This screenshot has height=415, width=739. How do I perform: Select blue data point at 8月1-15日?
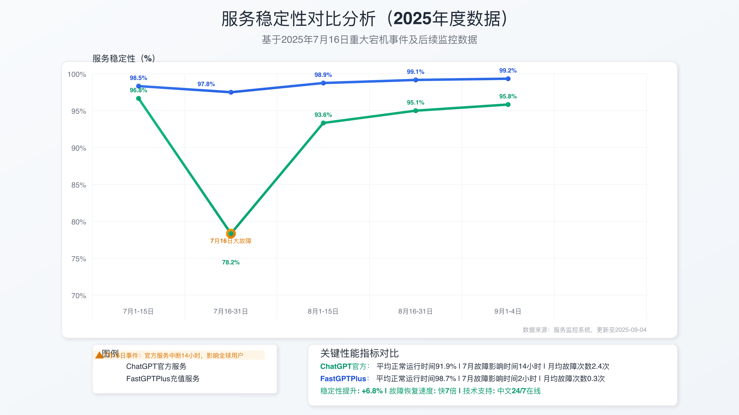(323, 83)
